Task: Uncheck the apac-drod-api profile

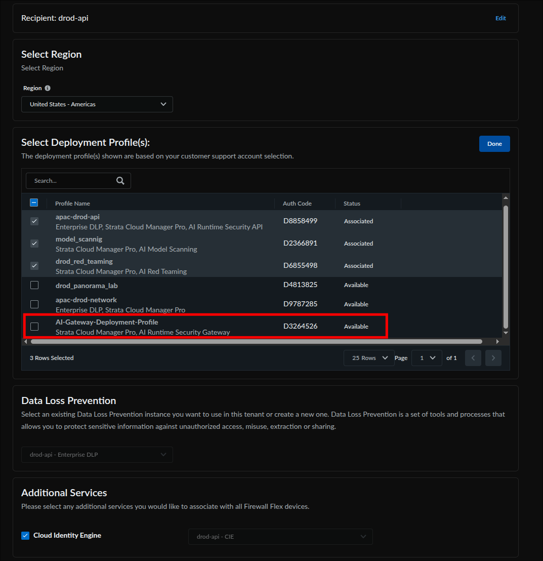Action: click(34, 221)
